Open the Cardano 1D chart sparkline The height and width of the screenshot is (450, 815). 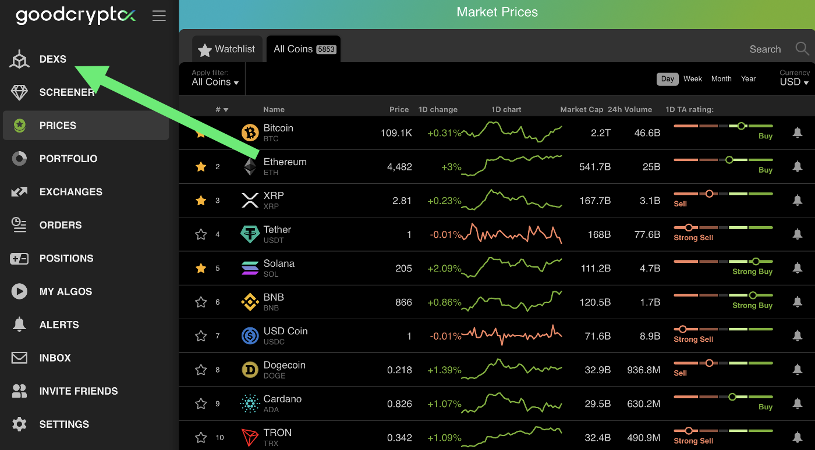click(x=512, y=403)
